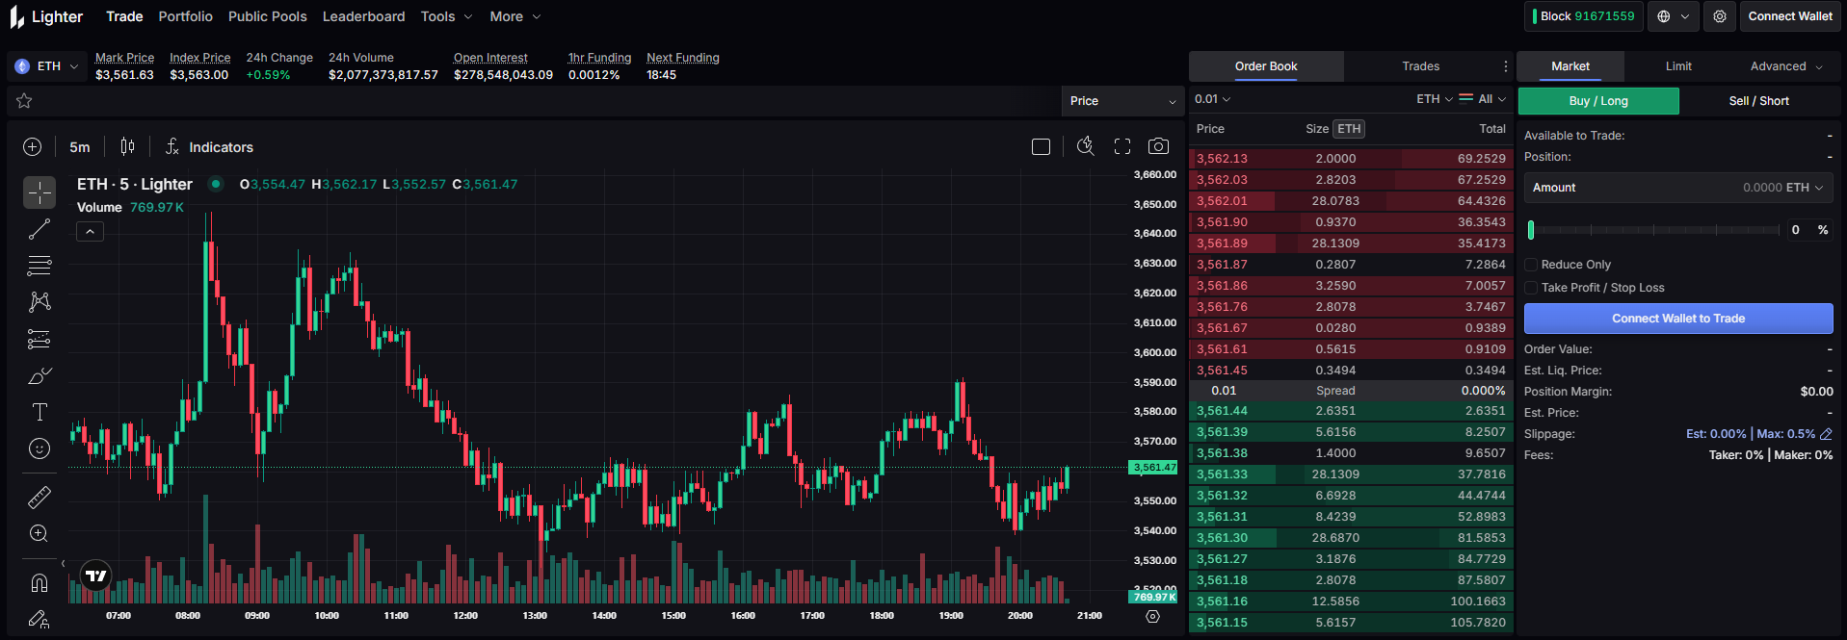Take a chart snapshot with camera icon

point(1158,146)
